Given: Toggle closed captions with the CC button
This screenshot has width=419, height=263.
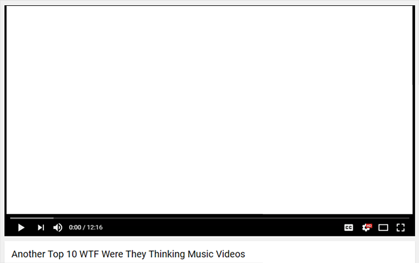Looking at the screenshot, I should 348,227.
